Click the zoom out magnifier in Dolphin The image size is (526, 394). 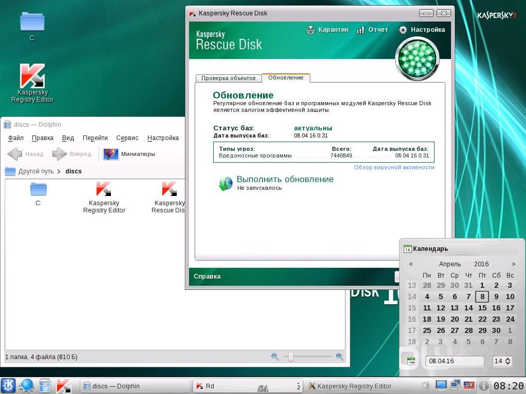[275, 357]
